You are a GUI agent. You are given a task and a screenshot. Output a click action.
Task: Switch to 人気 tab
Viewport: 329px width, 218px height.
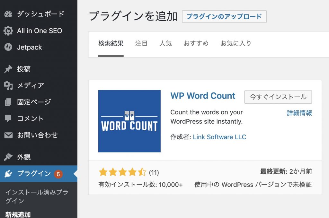[x=165, y=43]
